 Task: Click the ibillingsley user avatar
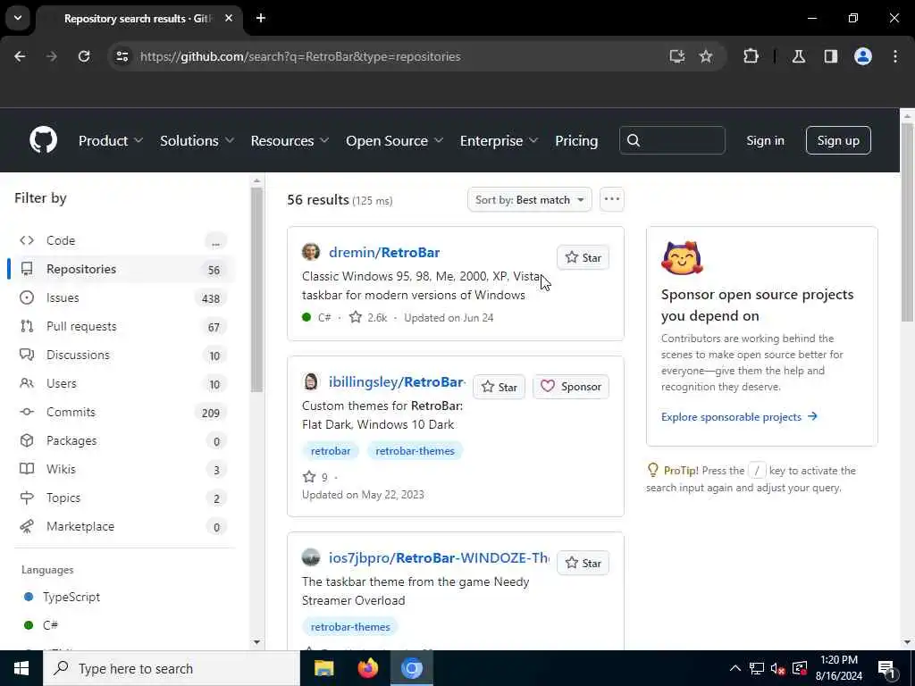pos(311,381)
